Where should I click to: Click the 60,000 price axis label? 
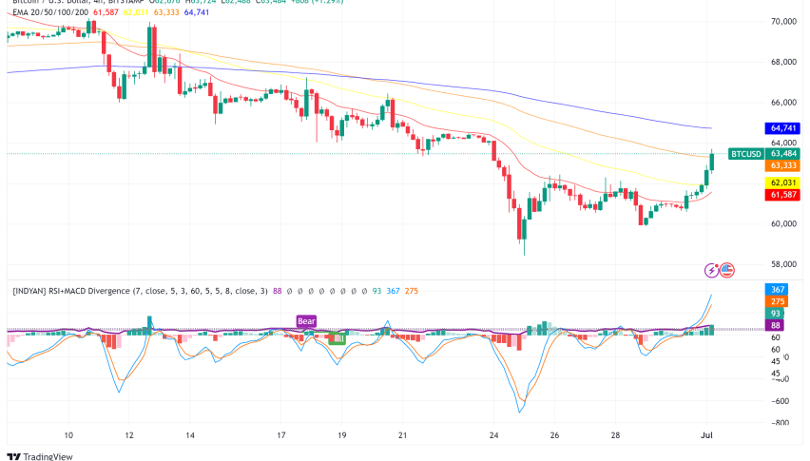point(783,223)
